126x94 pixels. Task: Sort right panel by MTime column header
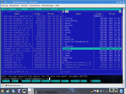[112, 14]
